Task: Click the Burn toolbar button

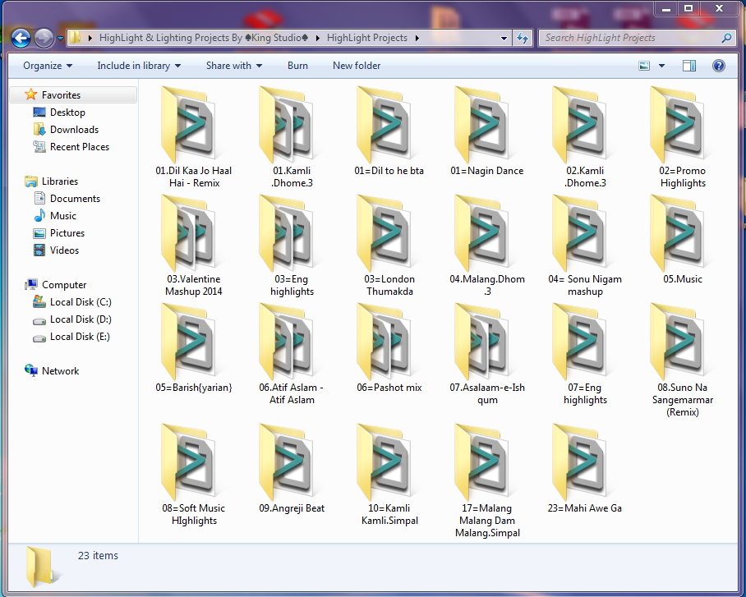Action: pyautogui.click(x=297, y=66)
